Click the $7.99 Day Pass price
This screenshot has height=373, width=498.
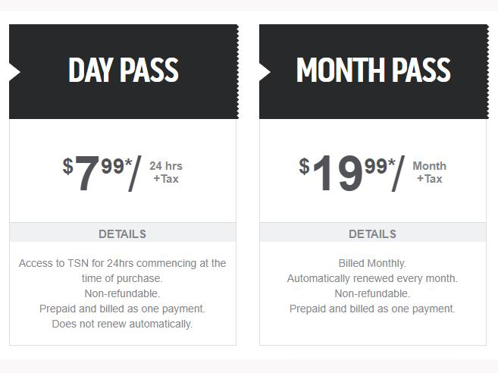(99, 173)
